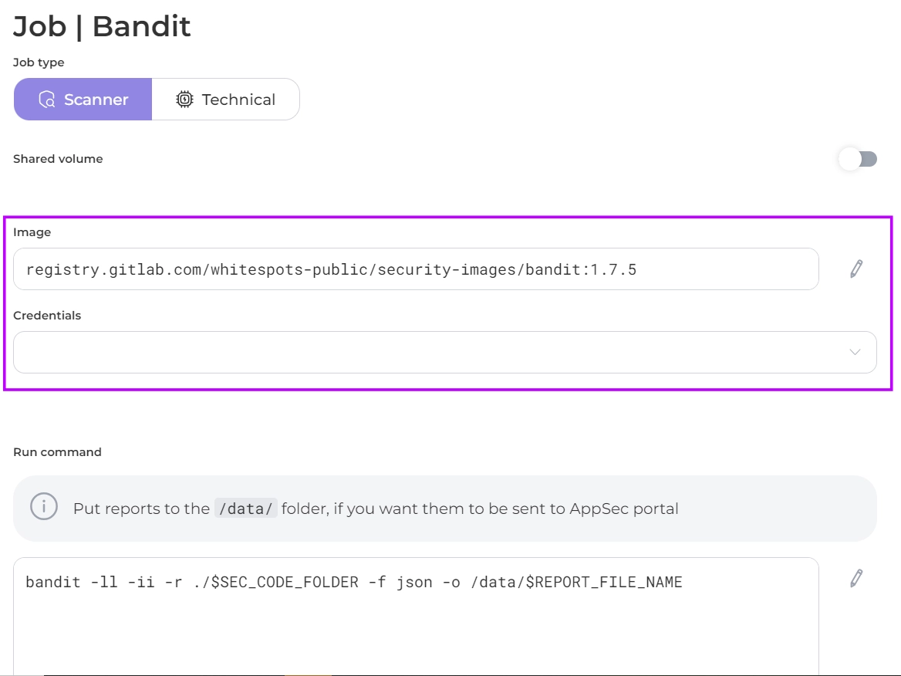The width and height of the screenshot is (901, 676).
Task: Click the Credentials field label
Action: 47,316
